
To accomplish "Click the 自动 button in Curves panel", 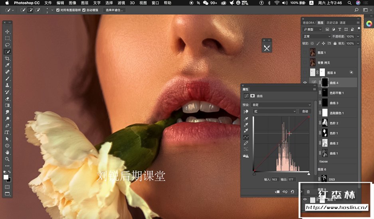I will click(x=305, y=111).
